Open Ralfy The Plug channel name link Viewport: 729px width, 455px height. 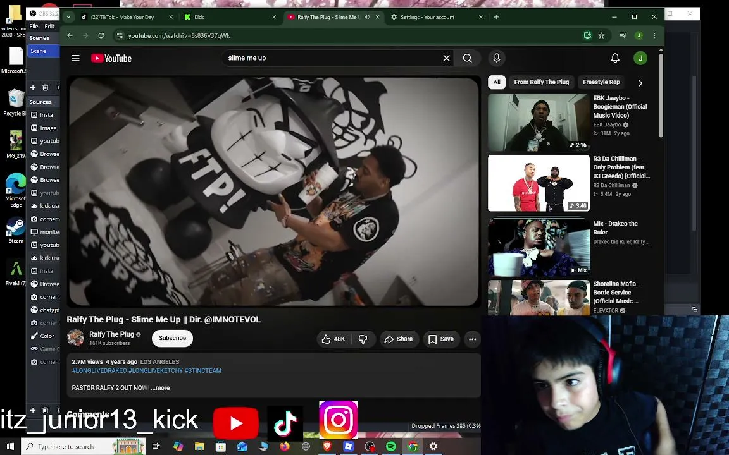pos(111,334)
